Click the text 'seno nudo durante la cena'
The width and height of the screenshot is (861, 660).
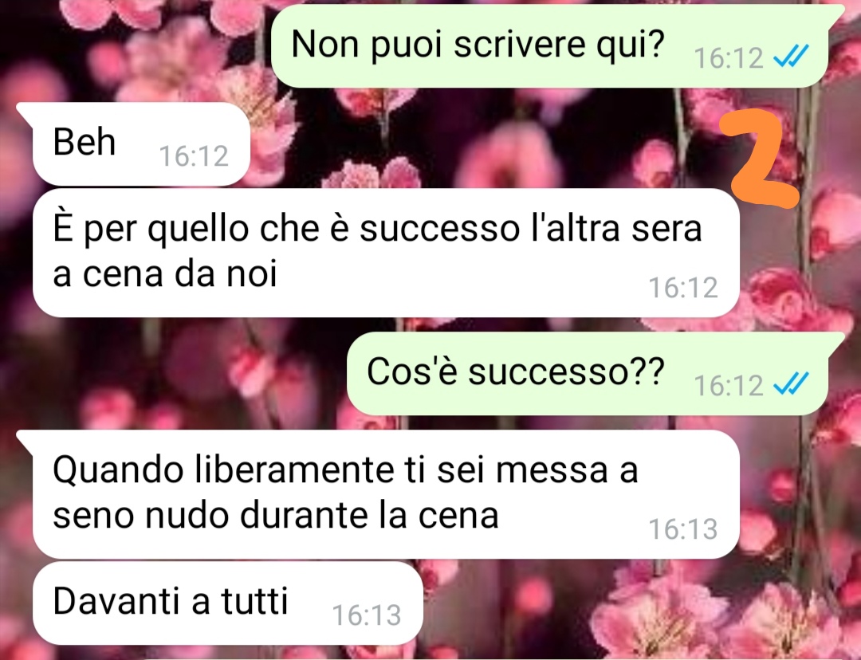coord(276,515)
